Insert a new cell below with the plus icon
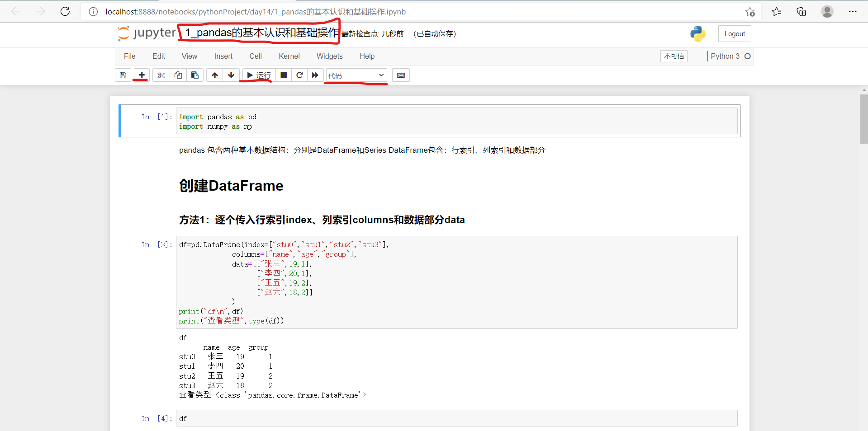 coord(142,75)
